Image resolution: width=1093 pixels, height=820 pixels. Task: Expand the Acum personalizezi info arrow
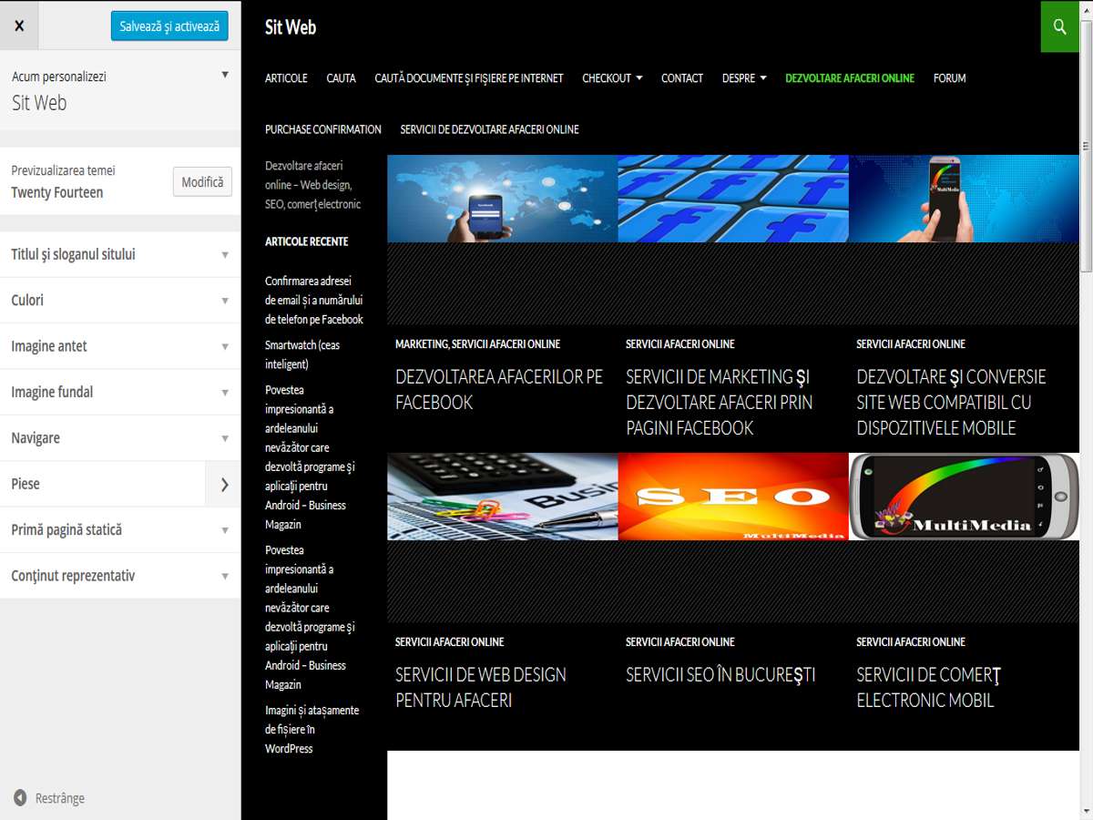click(225, 75)
